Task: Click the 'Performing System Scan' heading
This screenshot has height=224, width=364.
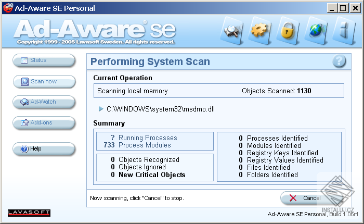Action: pyautogui.click(x=150, y=61)
